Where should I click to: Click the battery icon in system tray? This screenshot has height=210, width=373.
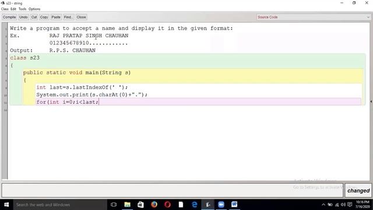(330, 205)
